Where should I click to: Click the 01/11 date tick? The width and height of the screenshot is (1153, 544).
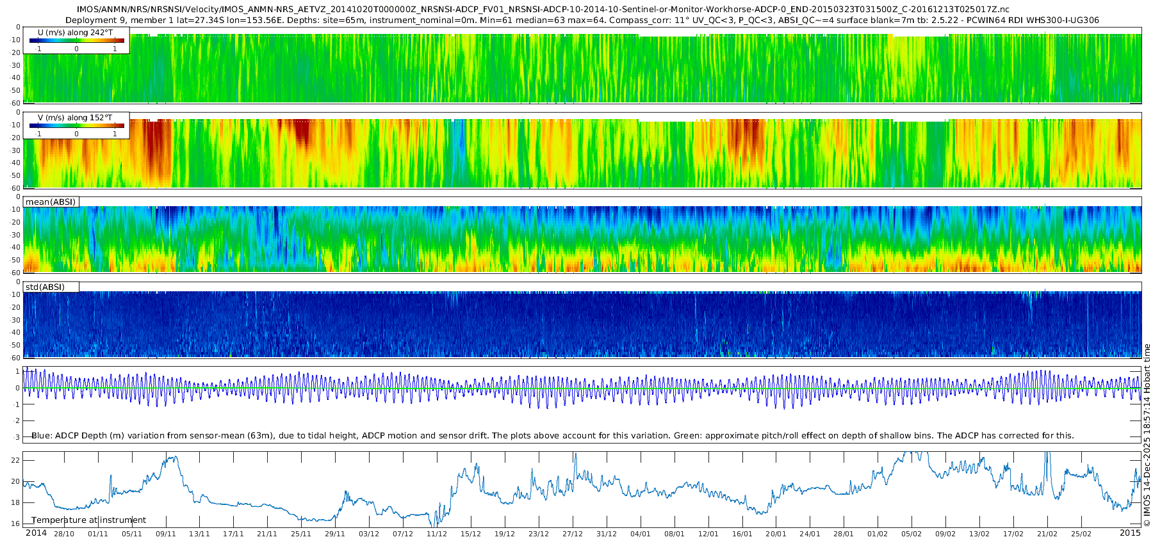tap(98, 534)
